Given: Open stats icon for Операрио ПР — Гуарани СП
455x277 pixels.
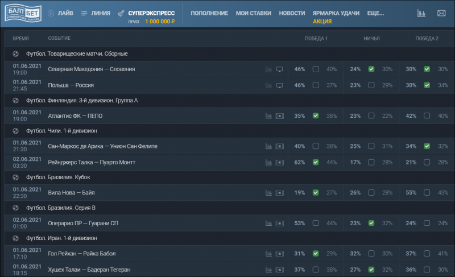Looking at the screenshot, I should pyautogui.click(x=268, y=224).
